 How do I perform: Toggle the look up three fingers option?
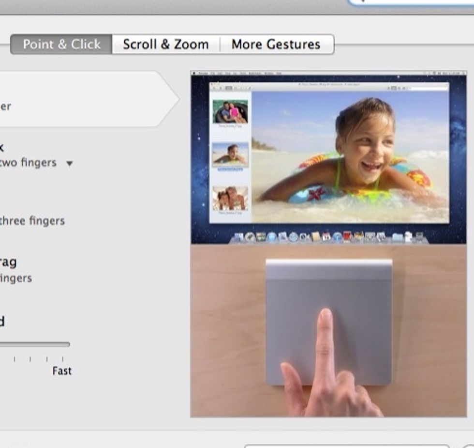pos(32,221)
